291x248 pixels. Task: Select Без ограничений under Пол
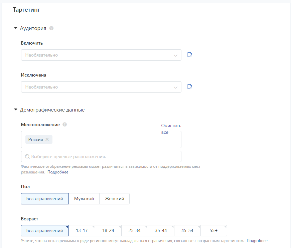coord(45,198)
